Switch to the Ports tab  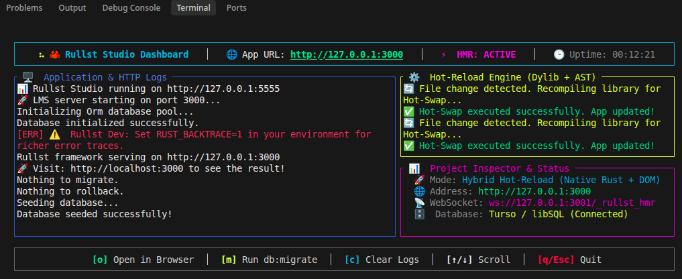pos(237,8)
